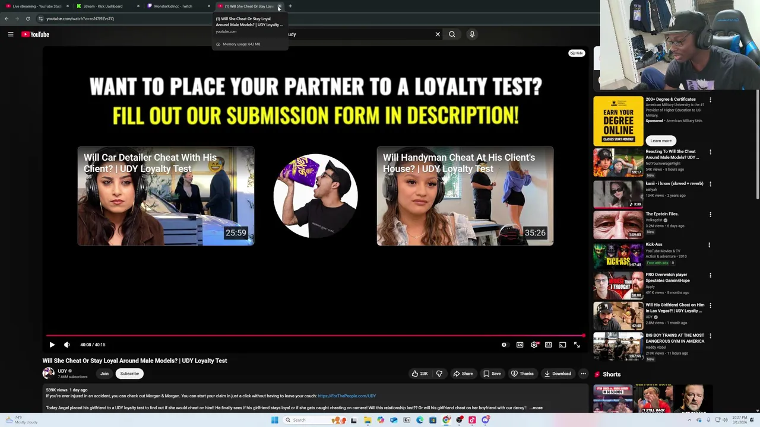Share this video
Viewport: 760px width, 427px height.
463,374
